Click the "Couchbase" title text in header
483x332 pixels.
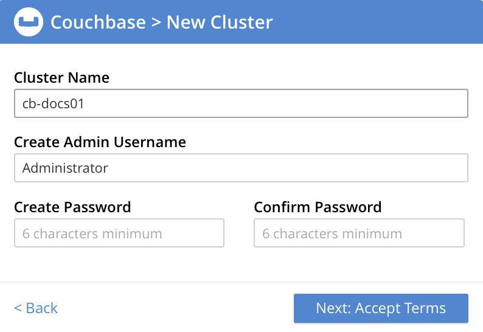(98, 22)
